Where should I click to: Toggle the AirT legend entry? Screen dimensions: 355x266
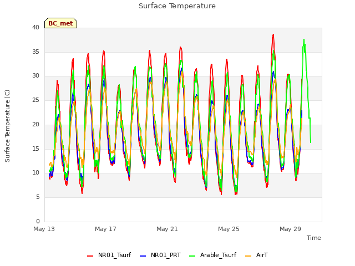[256, 255]
